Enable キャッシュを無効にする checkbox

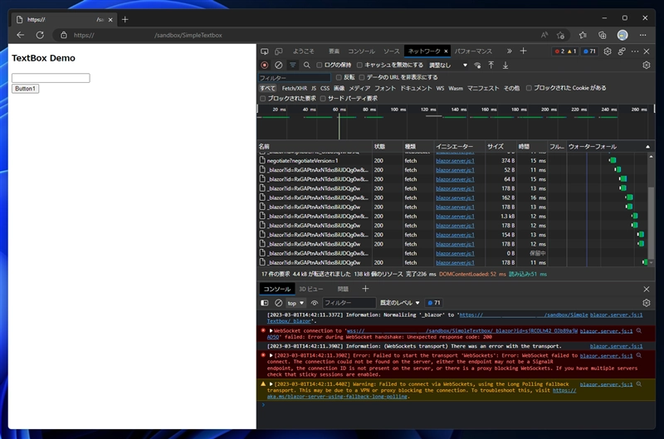tap(359, 66)
